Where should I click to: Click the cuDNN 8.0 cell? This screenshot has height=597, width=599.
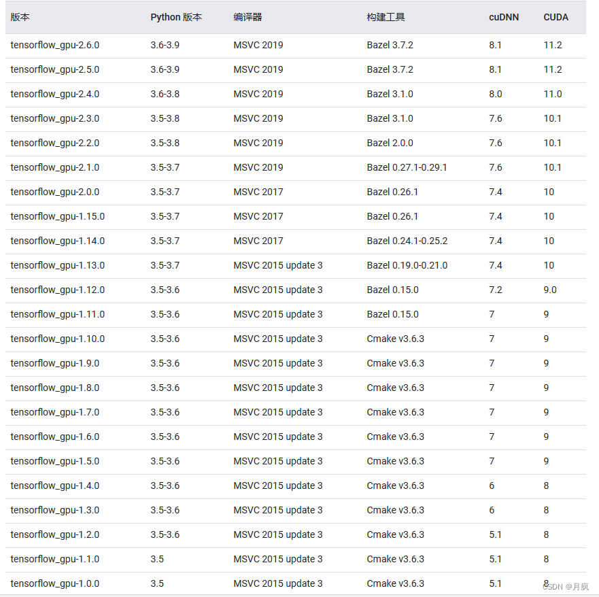coord(496,94)
